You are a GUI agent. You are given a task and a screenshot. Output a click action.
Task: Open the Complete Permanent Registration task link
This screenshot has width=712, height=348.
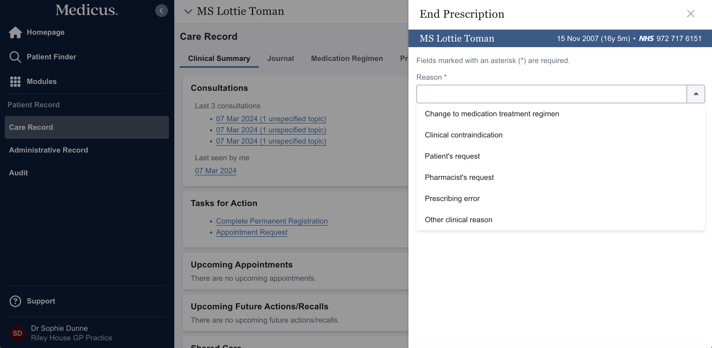(x=272, y=221)
